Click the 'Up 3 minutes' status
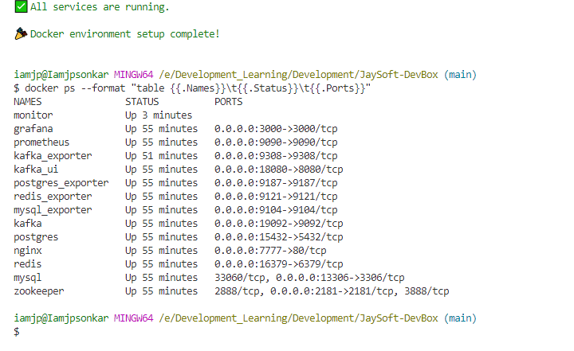Screen dimensions: 574x351 coord(159,115)
